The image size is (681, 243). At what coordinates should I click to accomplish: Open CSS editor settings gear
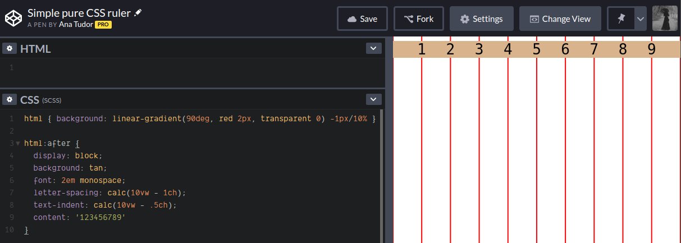tap(9, 100)
